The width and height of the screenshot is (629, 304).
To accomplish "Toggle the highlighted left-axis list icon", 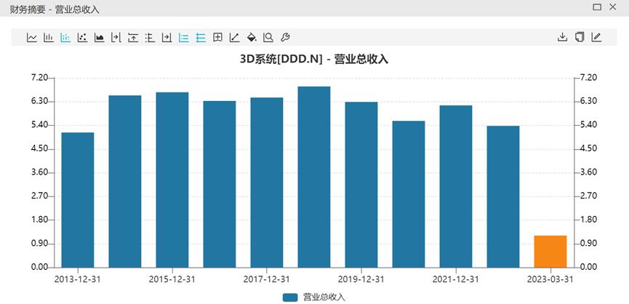I will 184,38.
